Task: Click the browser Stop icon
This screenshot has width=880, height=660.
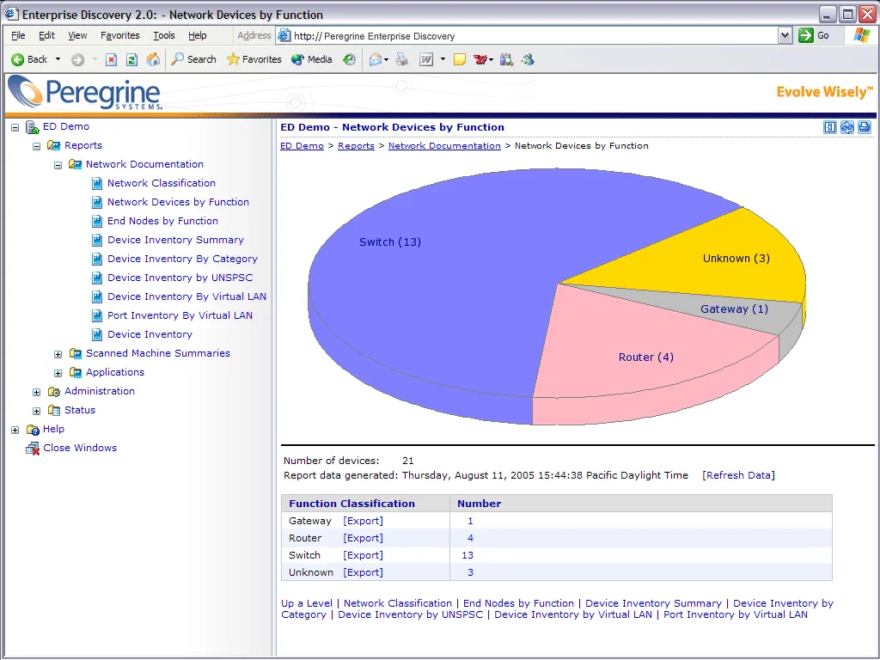Action: coord(111,59)
